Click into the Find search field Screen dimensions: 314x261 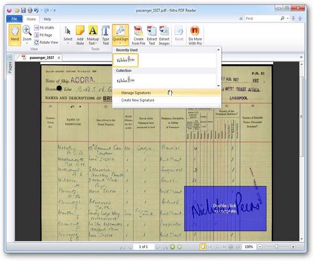tap(262, 18)
